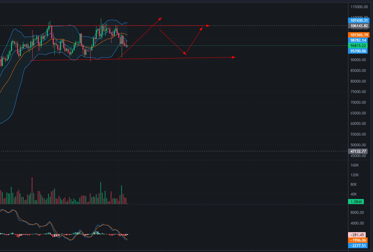Select the gray 47132.77 horizontal line label
The height and width of the screenshot is (252, 373).
click(358, 151)
